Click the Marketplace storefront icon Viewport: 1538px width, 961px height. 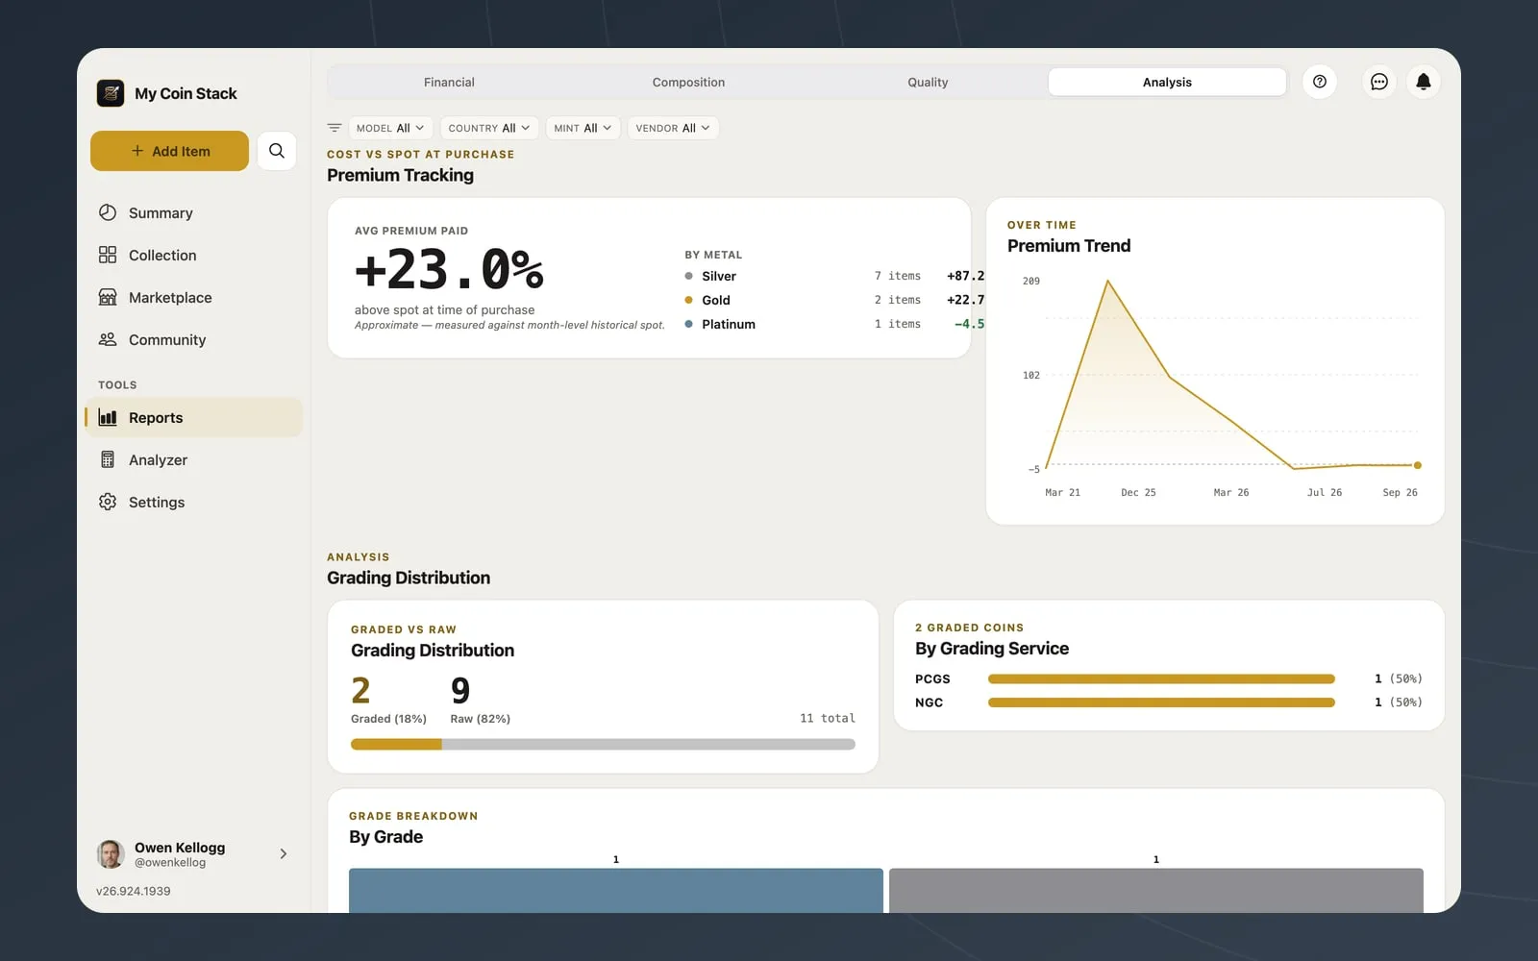click(108, 297)
